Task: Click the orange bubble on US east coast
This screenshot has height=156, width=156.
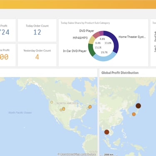Action: point(90,106)
